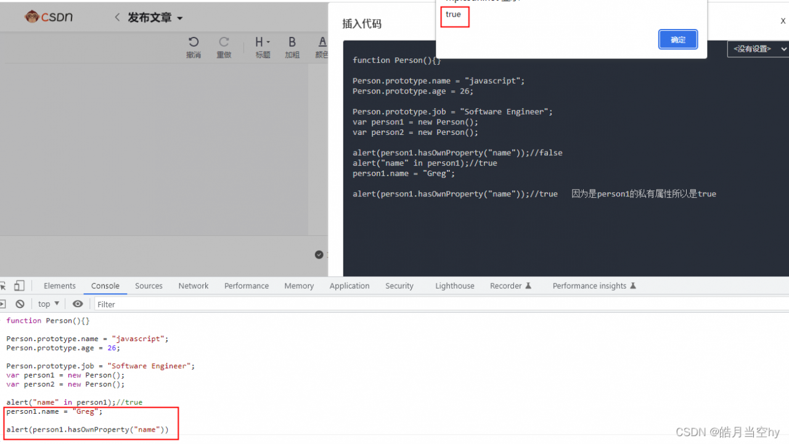This screenshot has width=789, height=444.
Task: Click the true text in the alert
Action: point(453,15)
